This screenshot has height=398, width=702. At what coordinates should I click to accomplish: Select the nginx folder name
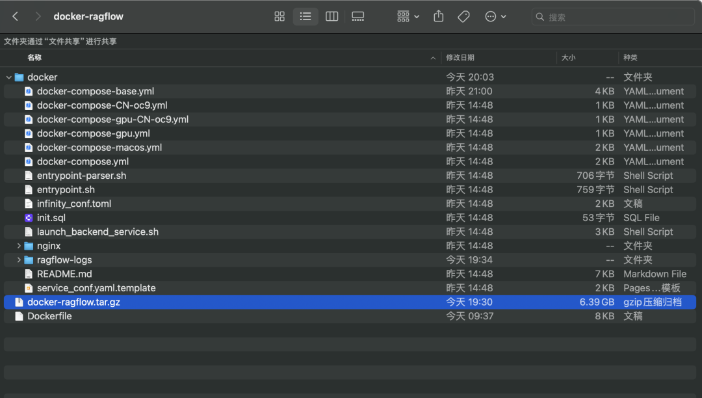[x=49, y=246]
